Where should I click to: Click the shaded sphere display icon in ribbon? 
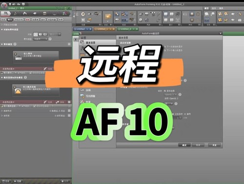(x=192, y=14)
